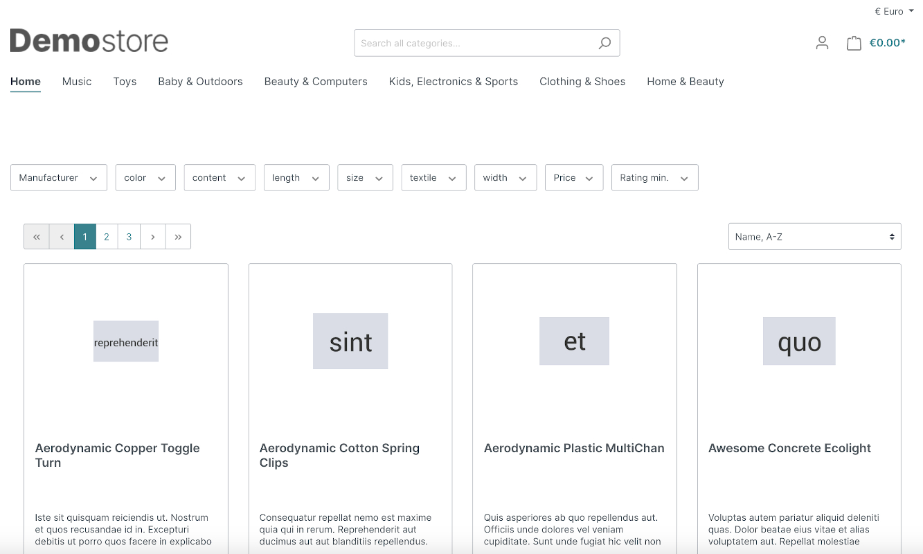Click the 'sint' product thumbnail

coord(350,341)
